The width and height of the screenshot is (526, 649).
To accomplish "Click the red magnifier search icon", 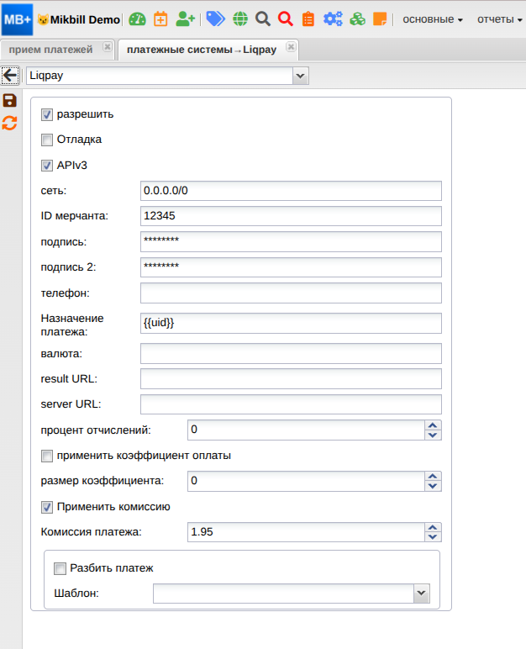I will pyautogui.click(x=286, y=19).
